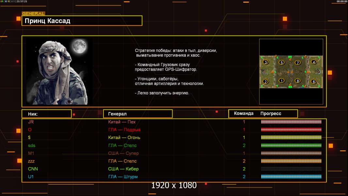The image size is (348, 196).
Task: Click the 'Команда' column header
Action: [244, 113]
